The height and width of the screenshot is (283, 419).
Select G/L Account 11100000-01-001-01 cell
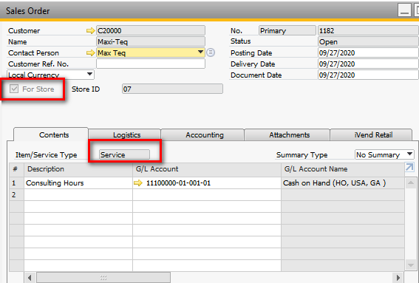pyautogui.click(x=207, y=183)
